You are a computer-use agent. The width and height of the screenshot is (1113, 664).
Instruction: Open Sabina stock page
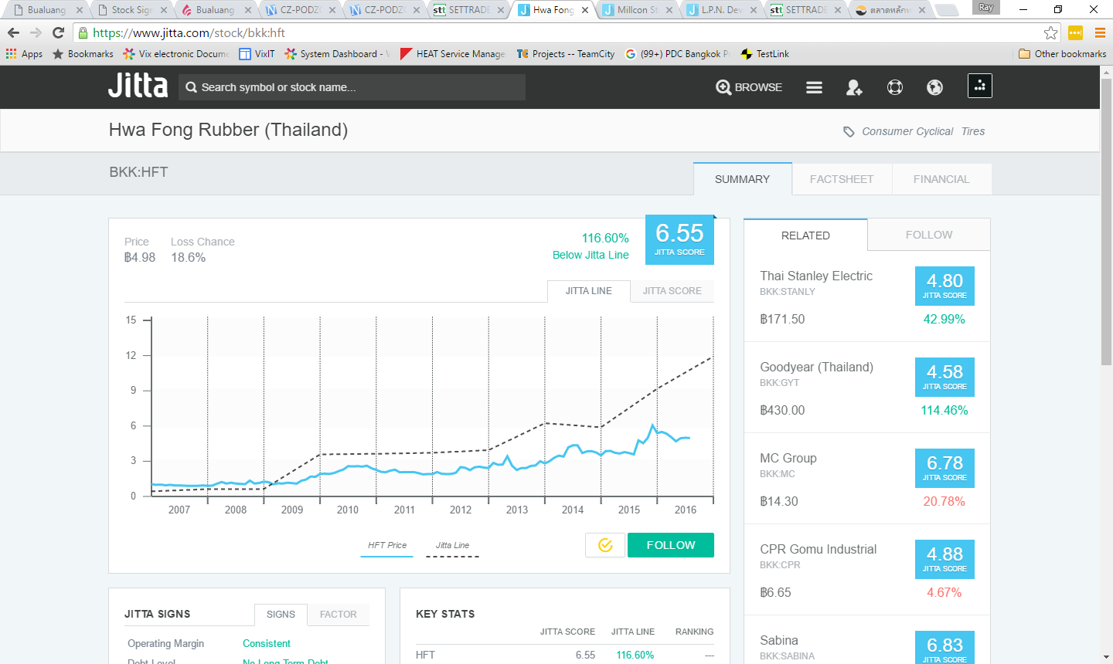pos(779,640)
